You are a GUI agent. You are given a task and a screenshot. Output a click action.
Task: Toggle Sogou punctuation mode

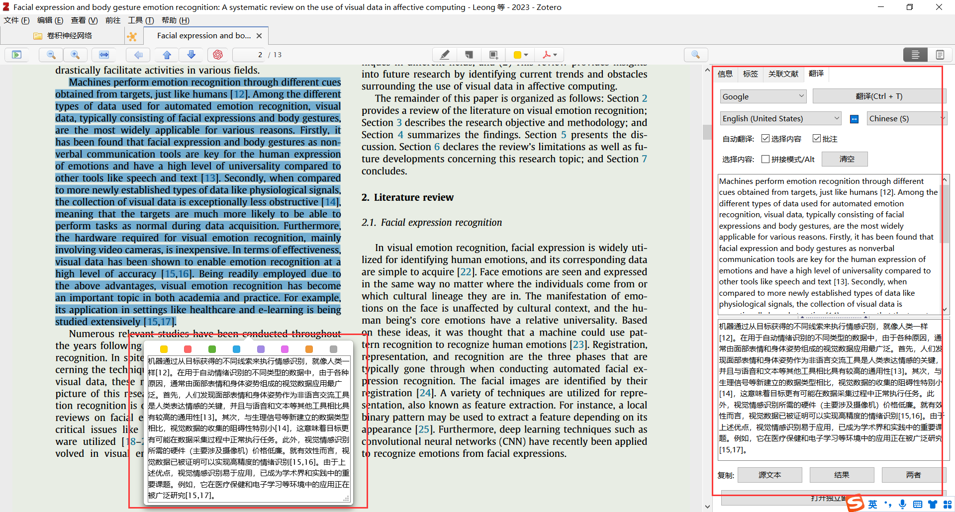pos(888,505)
